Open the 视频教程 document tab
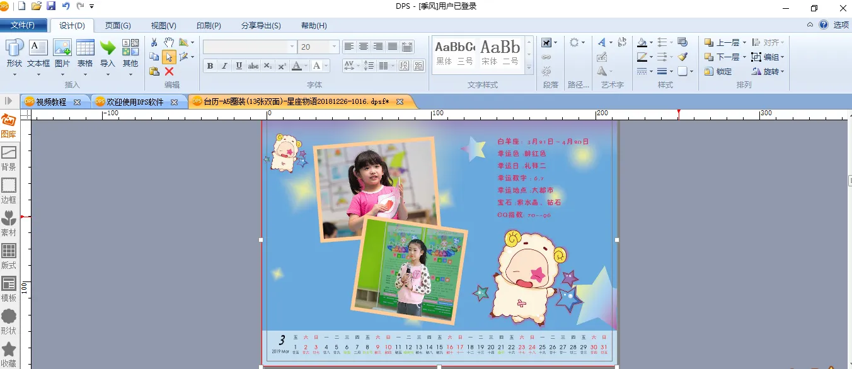This screenshot has height=369, width=852. coord(51,102)
